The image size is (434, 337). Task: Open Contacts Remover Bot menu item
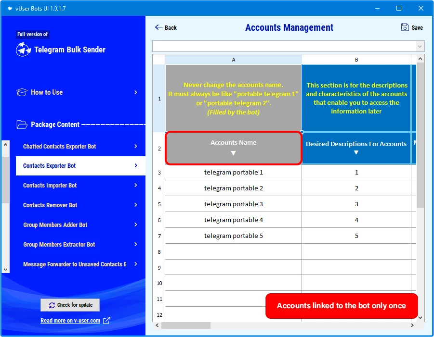click(80, 205)
